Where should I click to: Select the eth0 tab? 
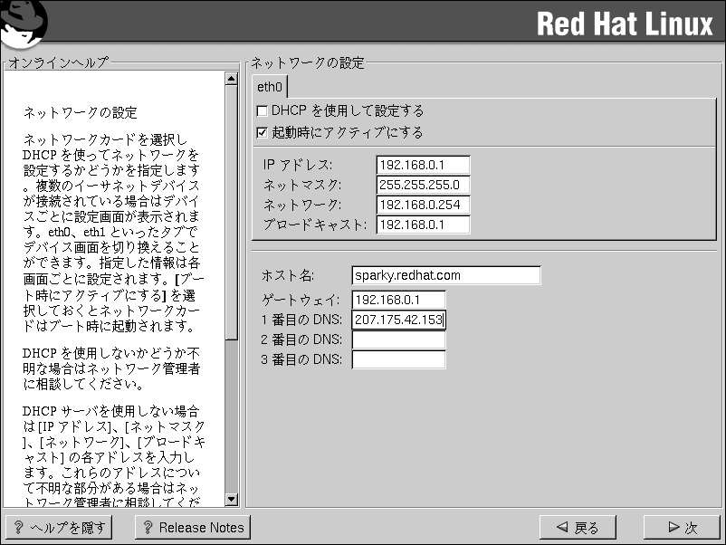(270, 87)
